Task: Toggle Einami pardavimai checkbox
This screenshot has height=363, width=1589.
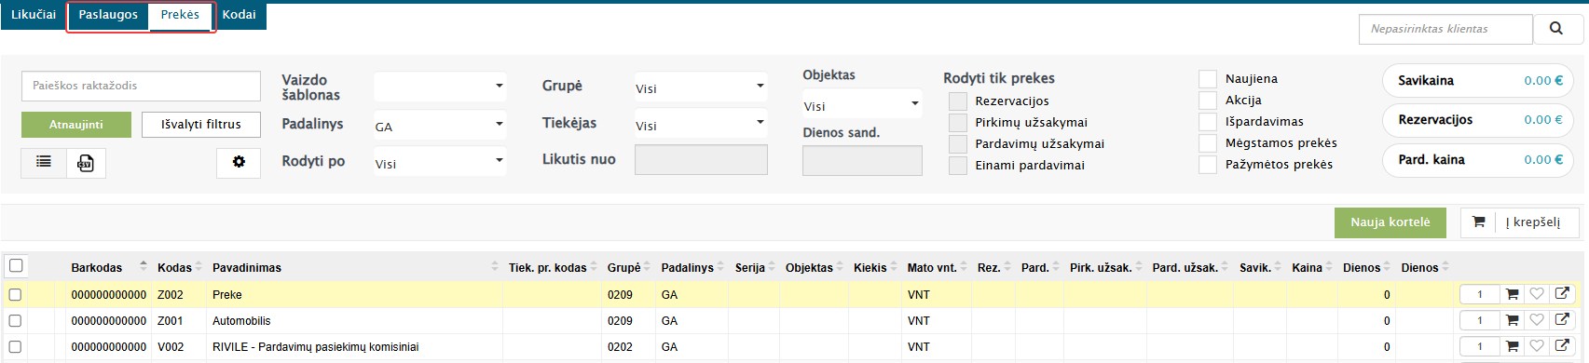Action: (x=958, y=165)
